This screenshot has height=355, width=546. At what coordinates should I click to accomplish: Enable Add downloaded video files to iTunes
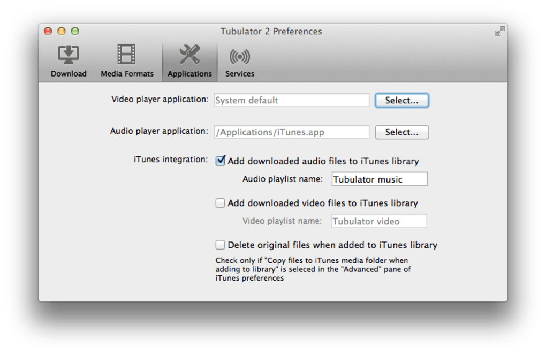pos(220,203)
